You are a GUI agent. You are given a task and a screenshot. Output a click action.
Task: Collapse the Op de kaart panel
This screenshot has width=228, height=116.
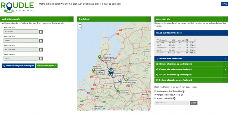point(148,19)
